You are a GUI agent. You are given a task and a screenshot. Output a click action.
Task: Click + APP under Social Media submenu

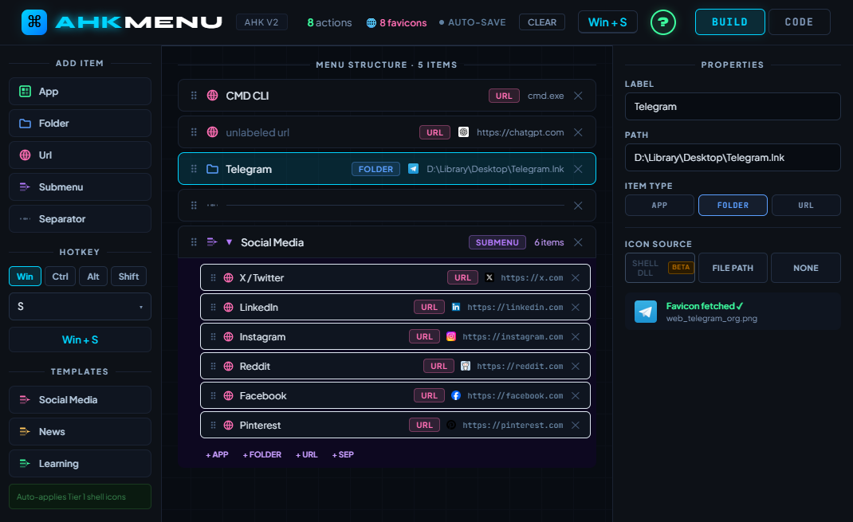[x=217, y=454]
